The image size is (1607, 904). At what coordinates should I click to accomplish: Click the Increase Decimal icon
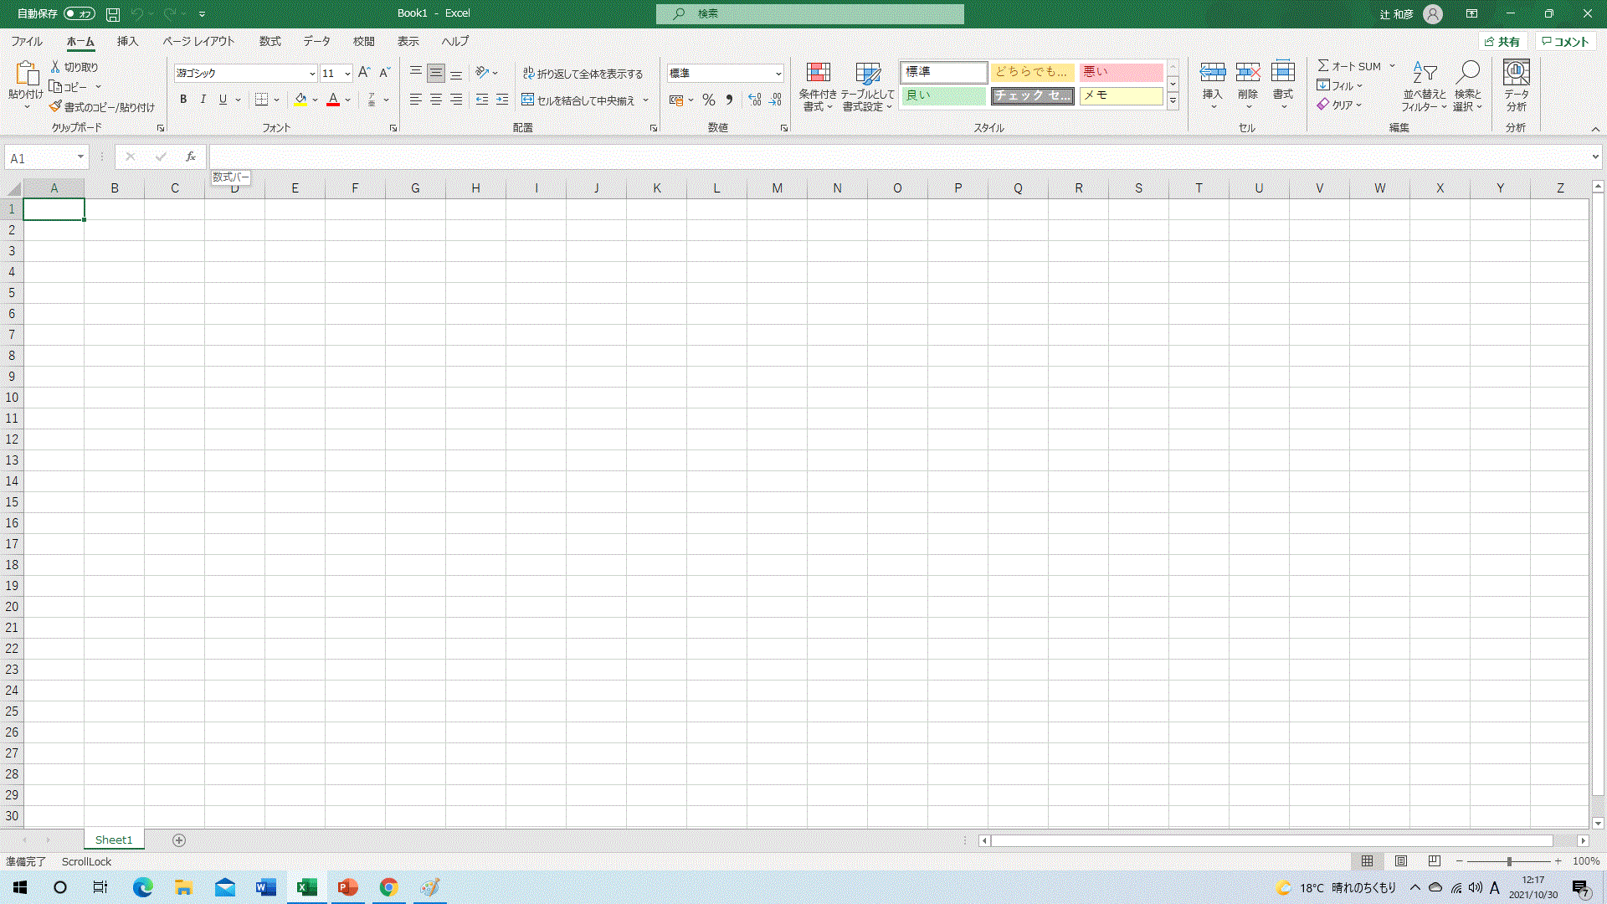(x=755, y=100)
